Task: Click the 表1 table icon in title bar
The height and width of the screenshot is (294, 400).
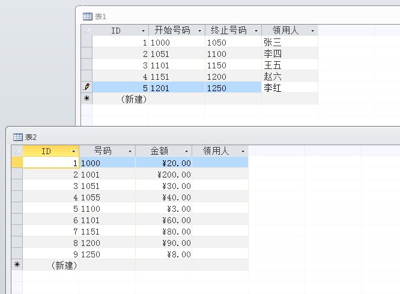Action: tap(88, 17)
